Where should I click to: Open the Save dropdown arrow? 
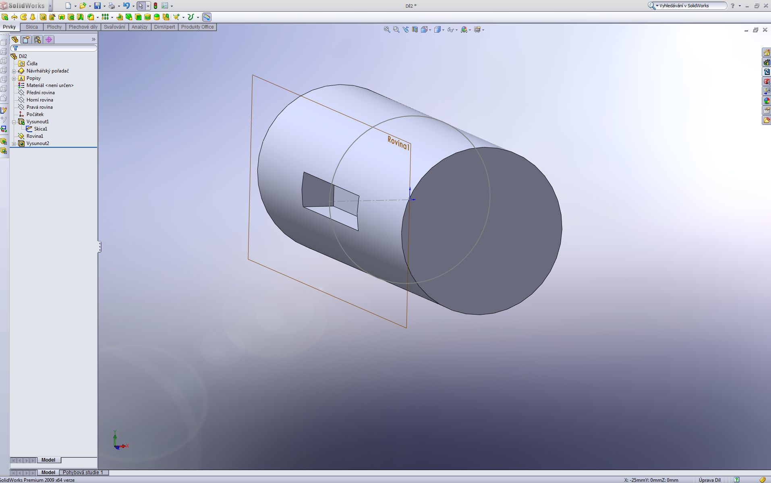click(x=104, y=6)
